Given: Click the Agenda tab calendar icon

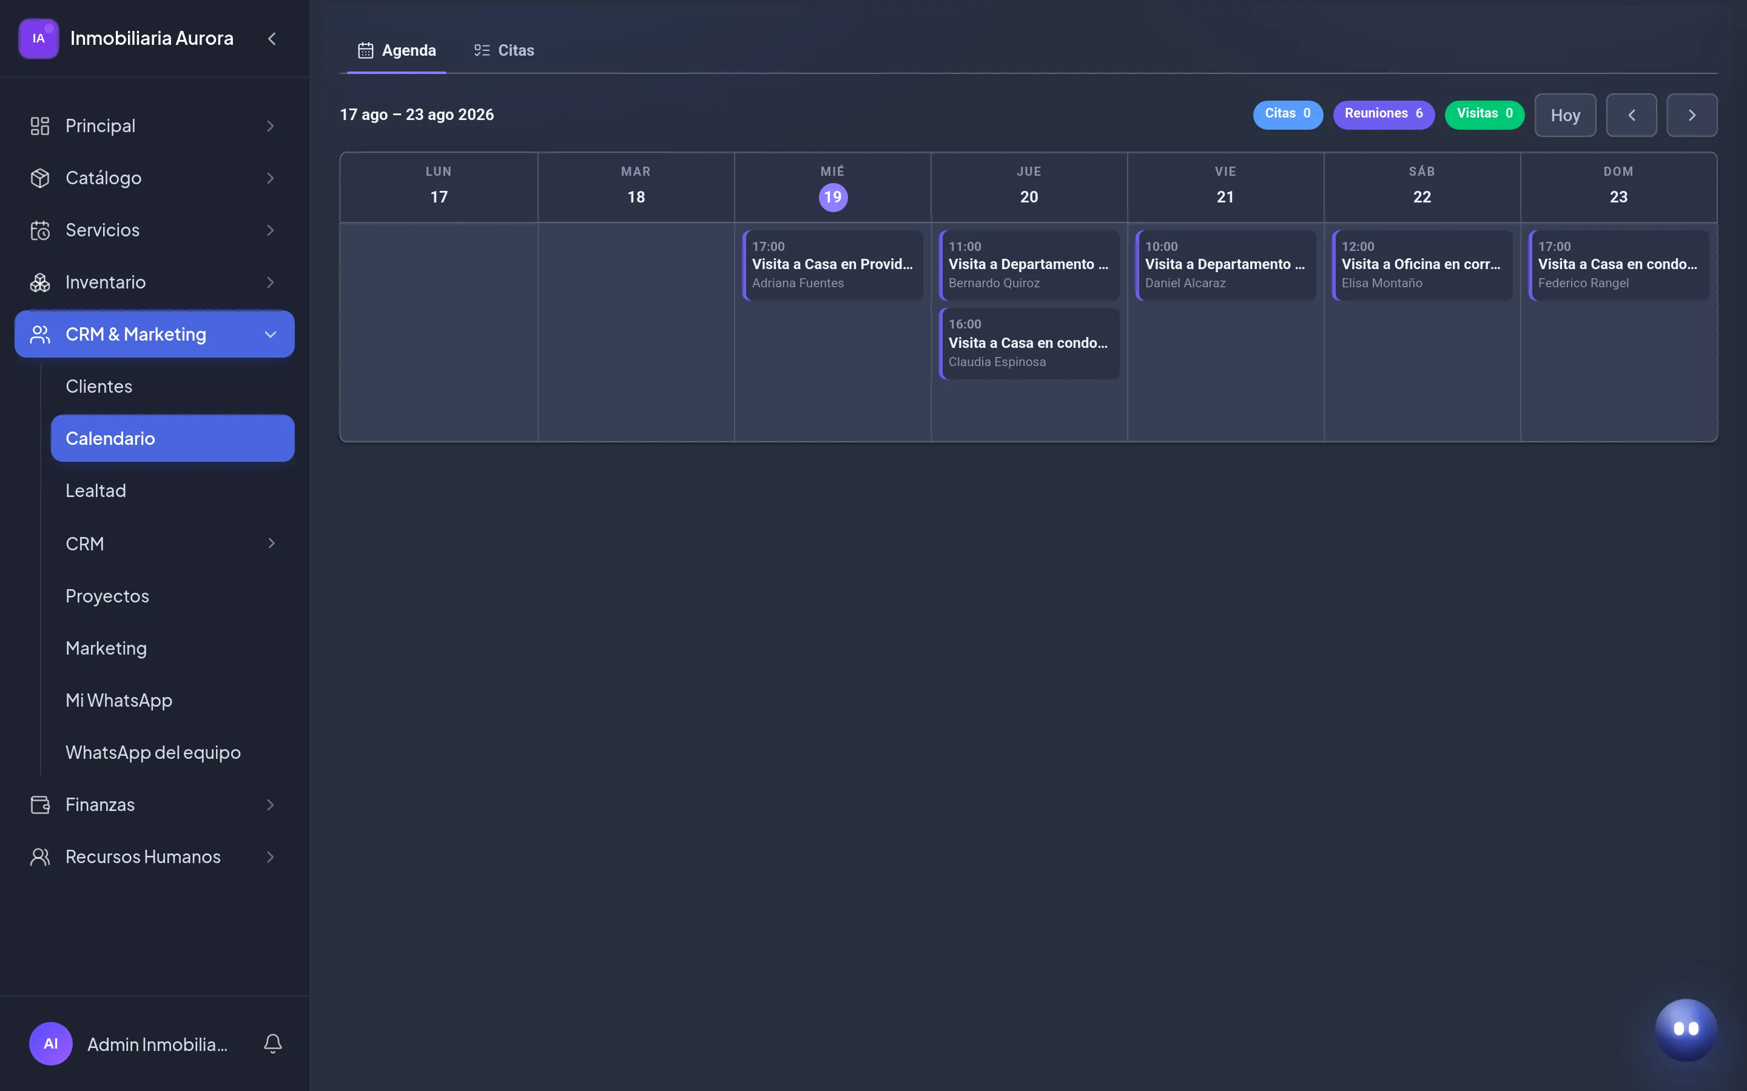Looking at the screenshot, I should tap(365, 50).
